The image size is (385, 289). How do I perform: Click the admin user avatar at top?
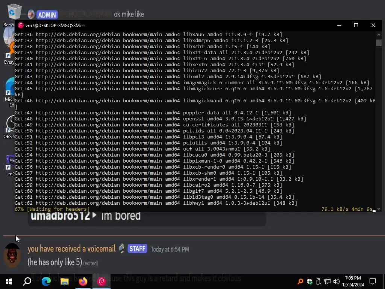[31, 15]
